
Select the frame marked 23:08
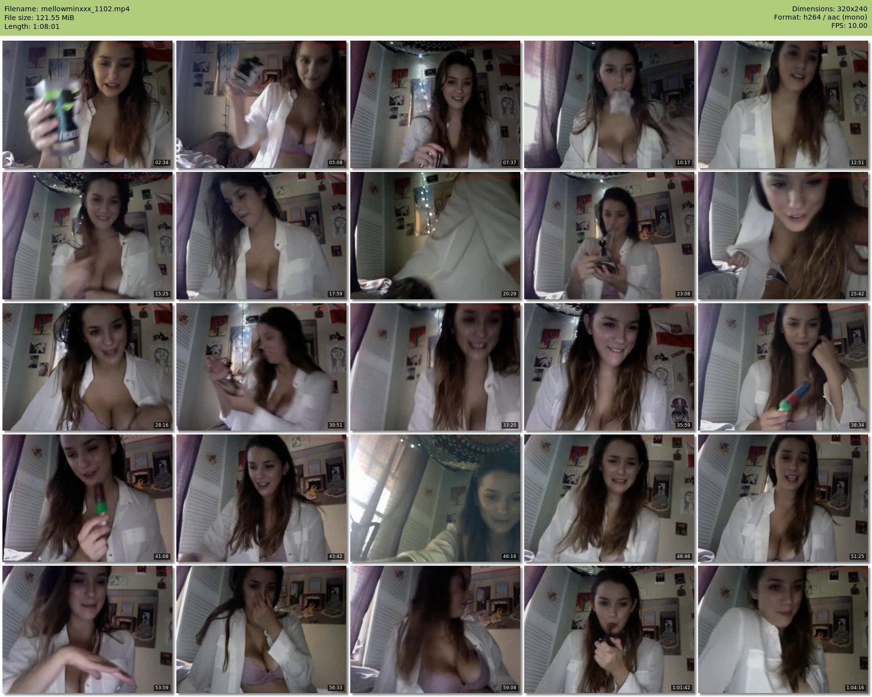tap(609, 236)
